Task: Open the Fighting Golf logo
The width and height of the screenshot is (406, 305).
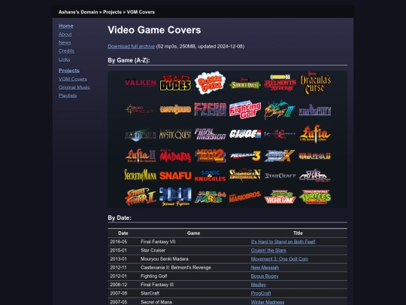Action: pos(245,110)
